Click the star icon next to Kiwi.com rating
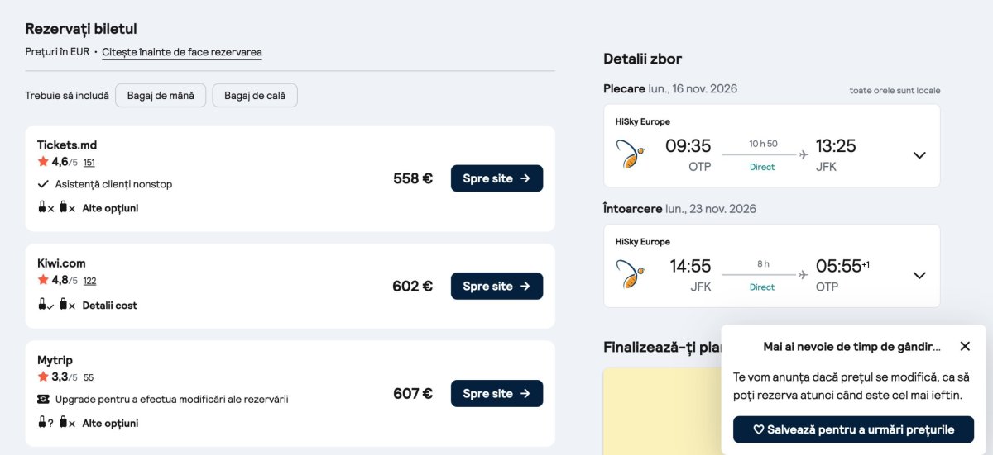Image resolution: width=993 pixels, height=455 pixels. pos(43,280)
